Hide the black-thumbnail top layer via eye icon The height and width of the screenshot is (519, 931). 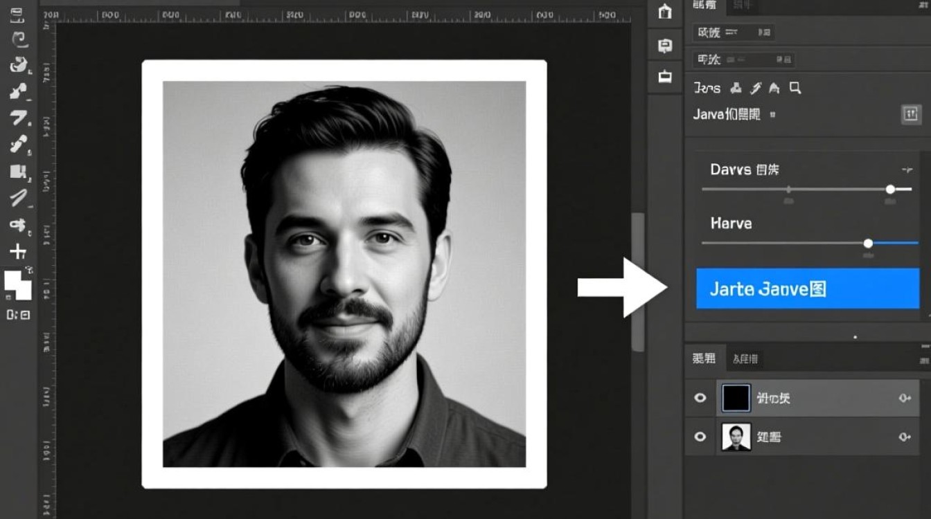[x=700, y=398]
